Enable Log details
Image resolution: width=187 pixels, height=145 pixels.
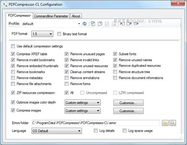(x=96, y=131)
